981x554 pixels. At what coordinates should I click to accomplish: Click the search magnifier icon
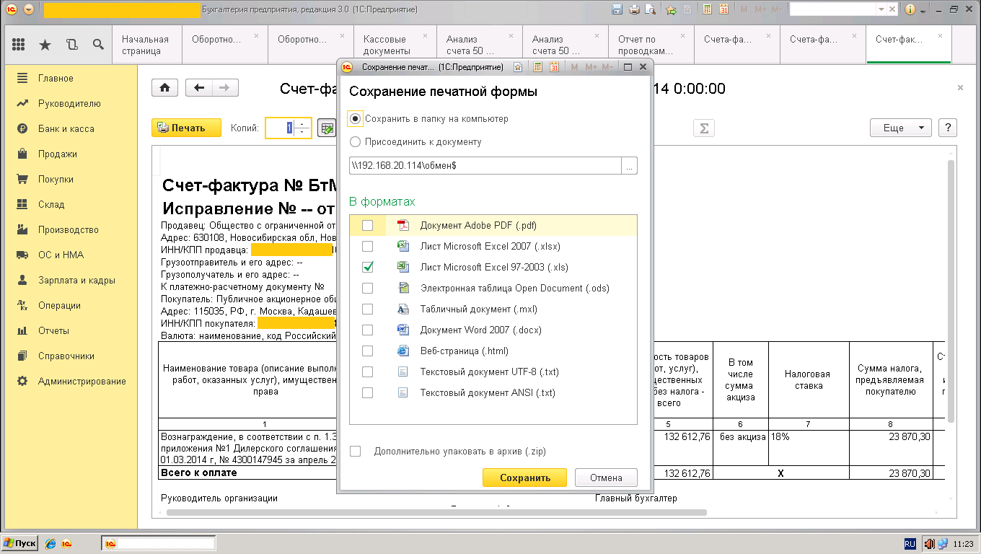tap(98, 45)
